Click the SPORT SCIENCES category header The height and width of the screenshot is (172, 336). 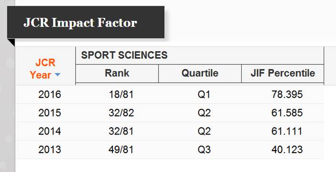(124, 56)
